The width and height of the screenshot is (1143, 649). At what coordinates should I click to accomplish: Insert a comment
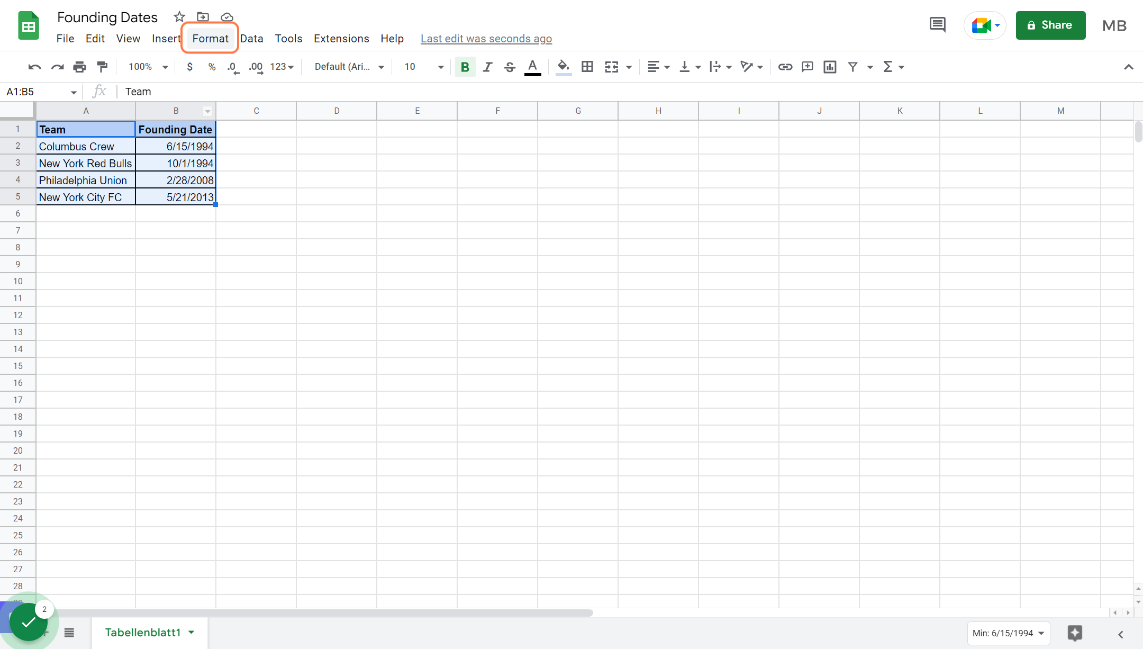(x=808, y=67)
